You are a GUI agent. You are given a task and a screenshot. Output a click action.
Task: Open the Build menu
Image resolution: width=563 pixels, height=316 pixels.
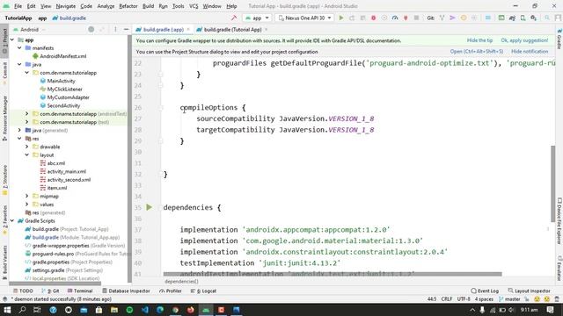pyautogui.click(x=148, y=6)
